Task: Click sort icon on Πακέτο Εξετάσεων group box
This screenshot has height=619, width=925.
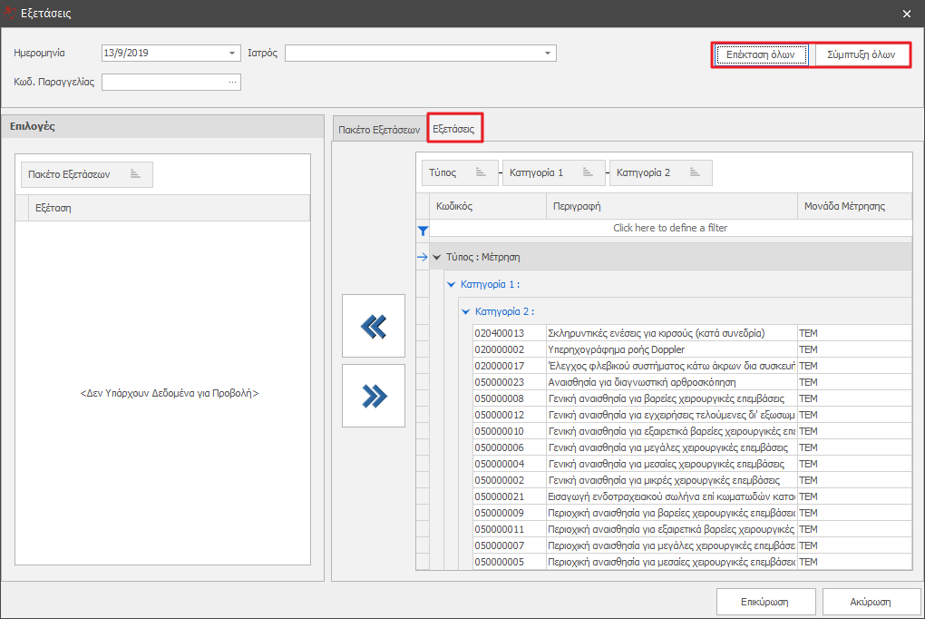Action: click(x=136, y=174)
